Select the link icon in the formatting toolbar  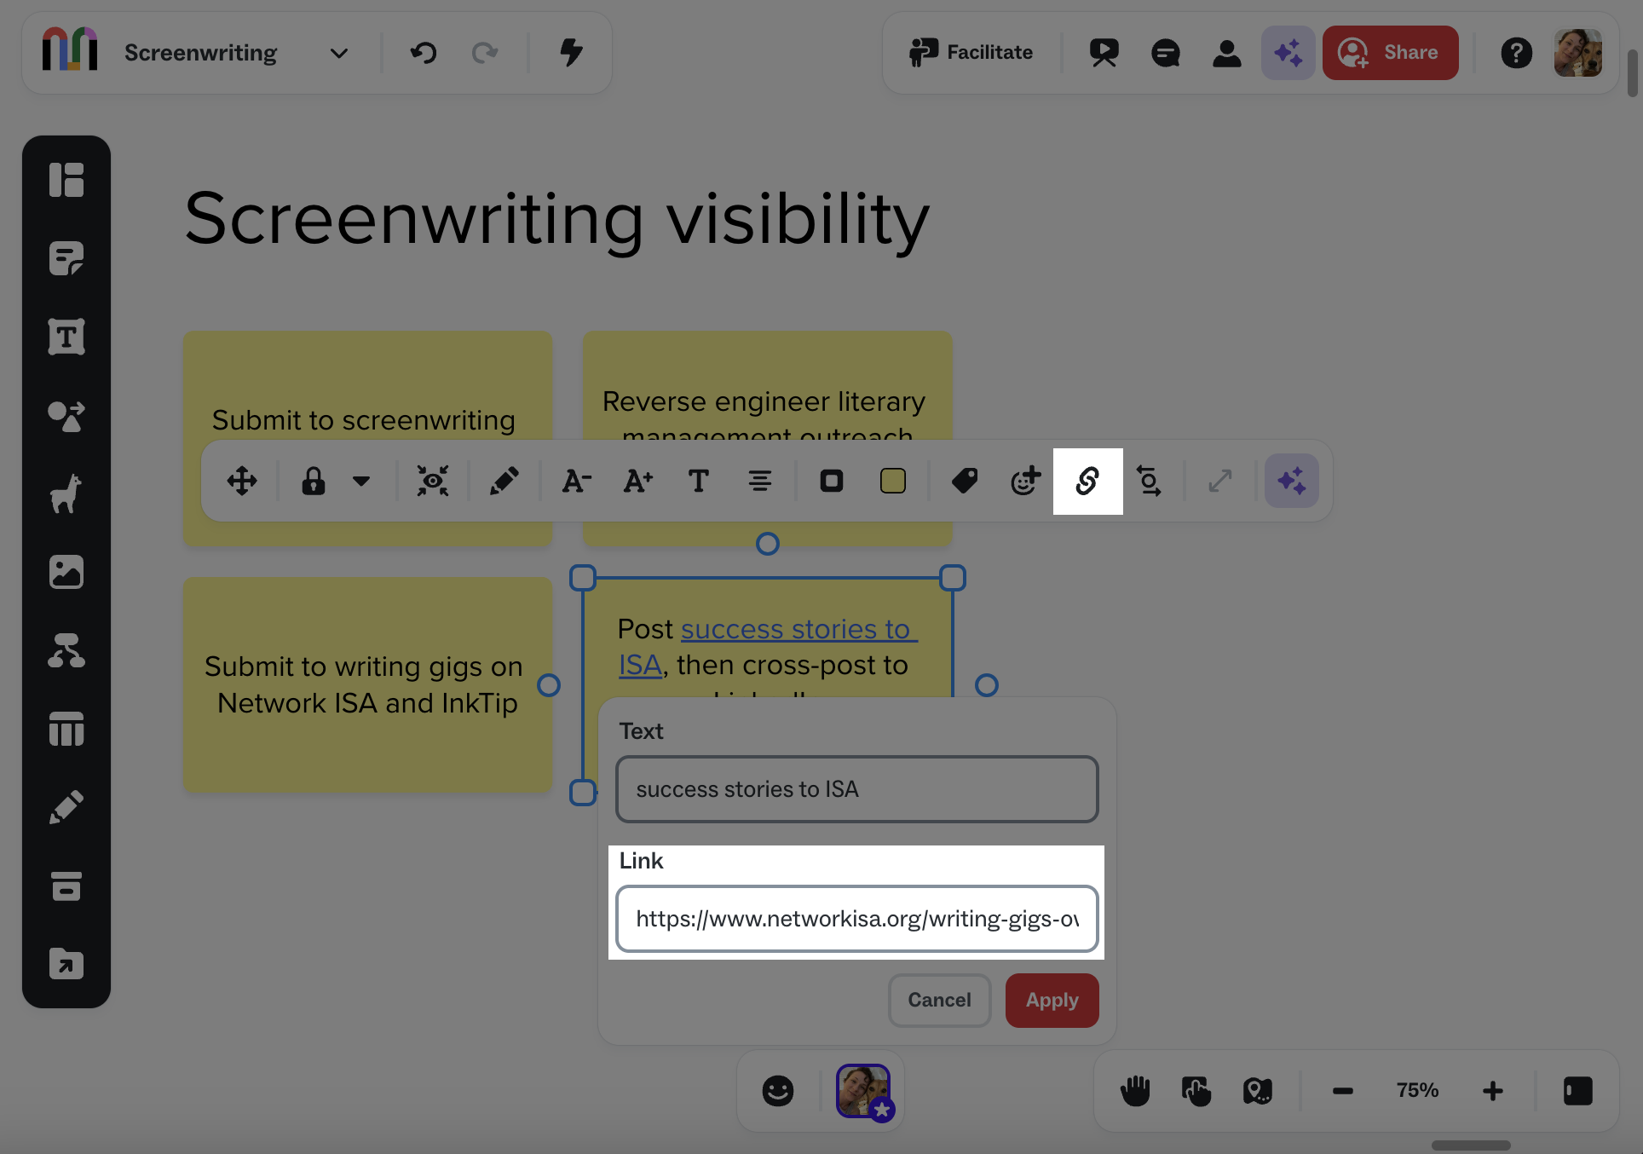pos(1087,481)
